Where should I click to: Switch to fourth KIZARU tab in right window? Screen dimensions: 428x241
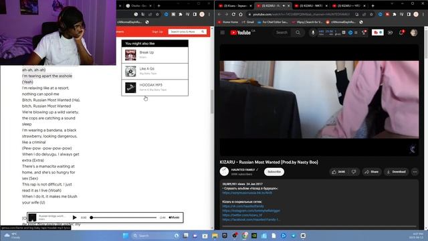click(349, 5)
